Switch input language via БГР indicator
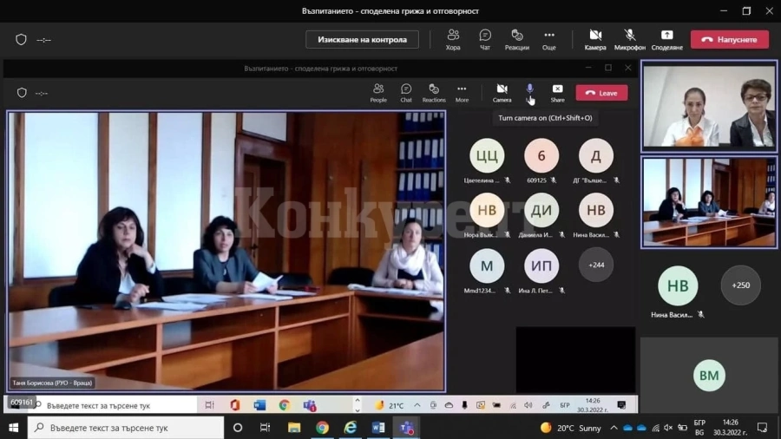This screenshot has height=439, width=781. (x=699, y=428)
